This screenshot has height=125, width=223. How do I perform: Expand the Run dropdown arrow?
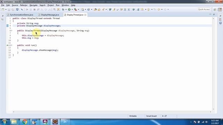(72, 9)
